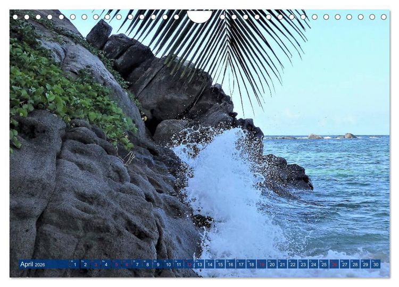The image size is (399, 287).
Task: Select the red day 19 cell
Action: point(262,264)
